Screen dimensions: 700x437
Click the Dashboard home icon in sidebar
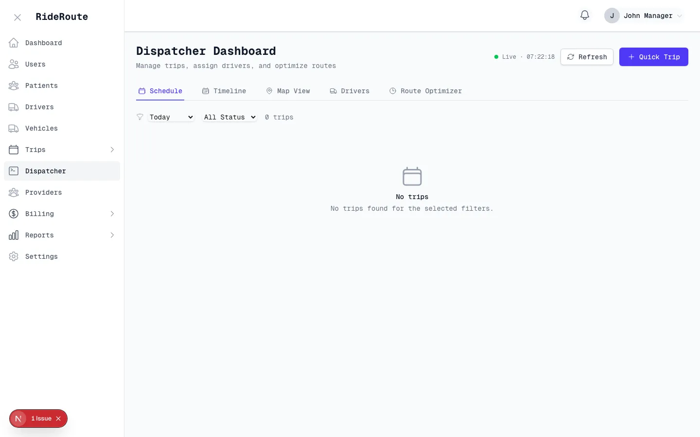click(14, 43)
